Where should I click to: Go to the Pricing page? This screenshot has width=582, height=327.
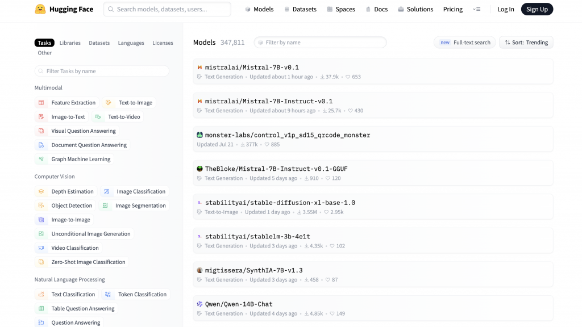tap(453, 9)
